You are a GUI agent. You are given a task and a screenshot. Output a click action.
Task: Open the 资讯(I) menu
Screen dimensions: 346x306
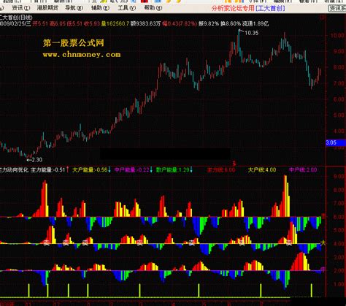coord(20,8)
